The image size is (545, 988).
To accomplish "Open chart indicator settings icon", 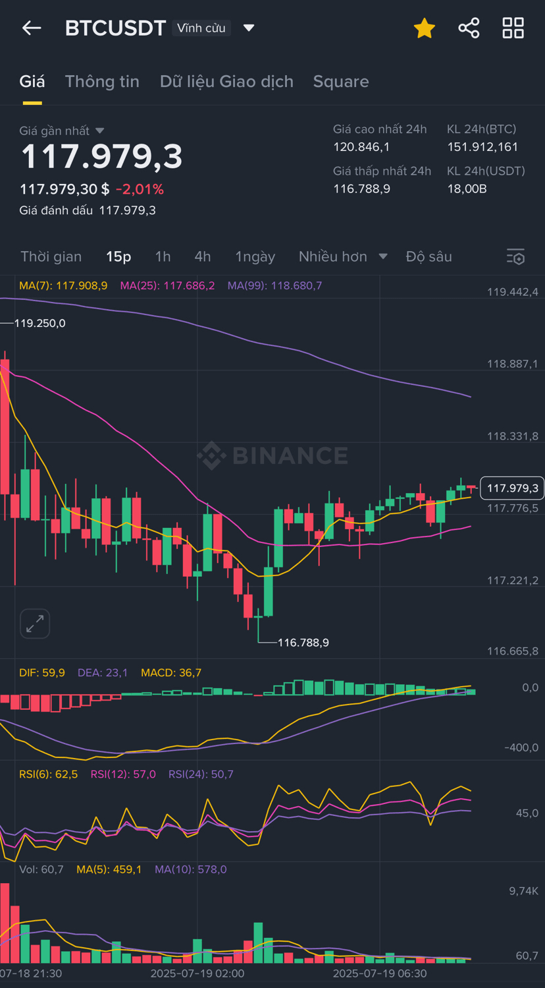I will click(515, 257).
